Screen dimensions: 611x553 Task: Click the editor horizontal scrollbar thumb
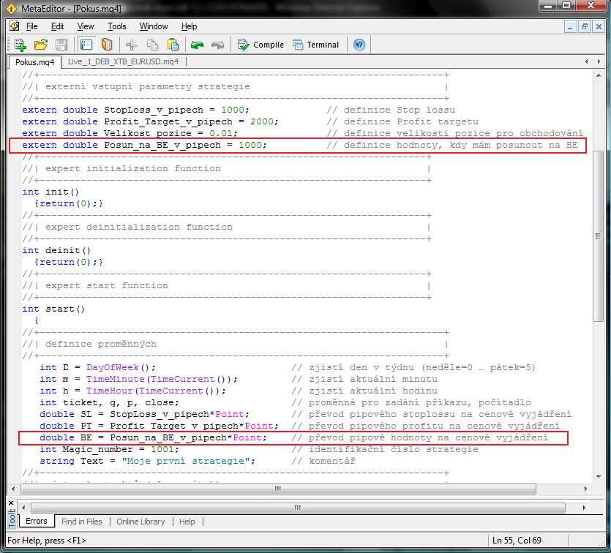(x=278, y=489)
